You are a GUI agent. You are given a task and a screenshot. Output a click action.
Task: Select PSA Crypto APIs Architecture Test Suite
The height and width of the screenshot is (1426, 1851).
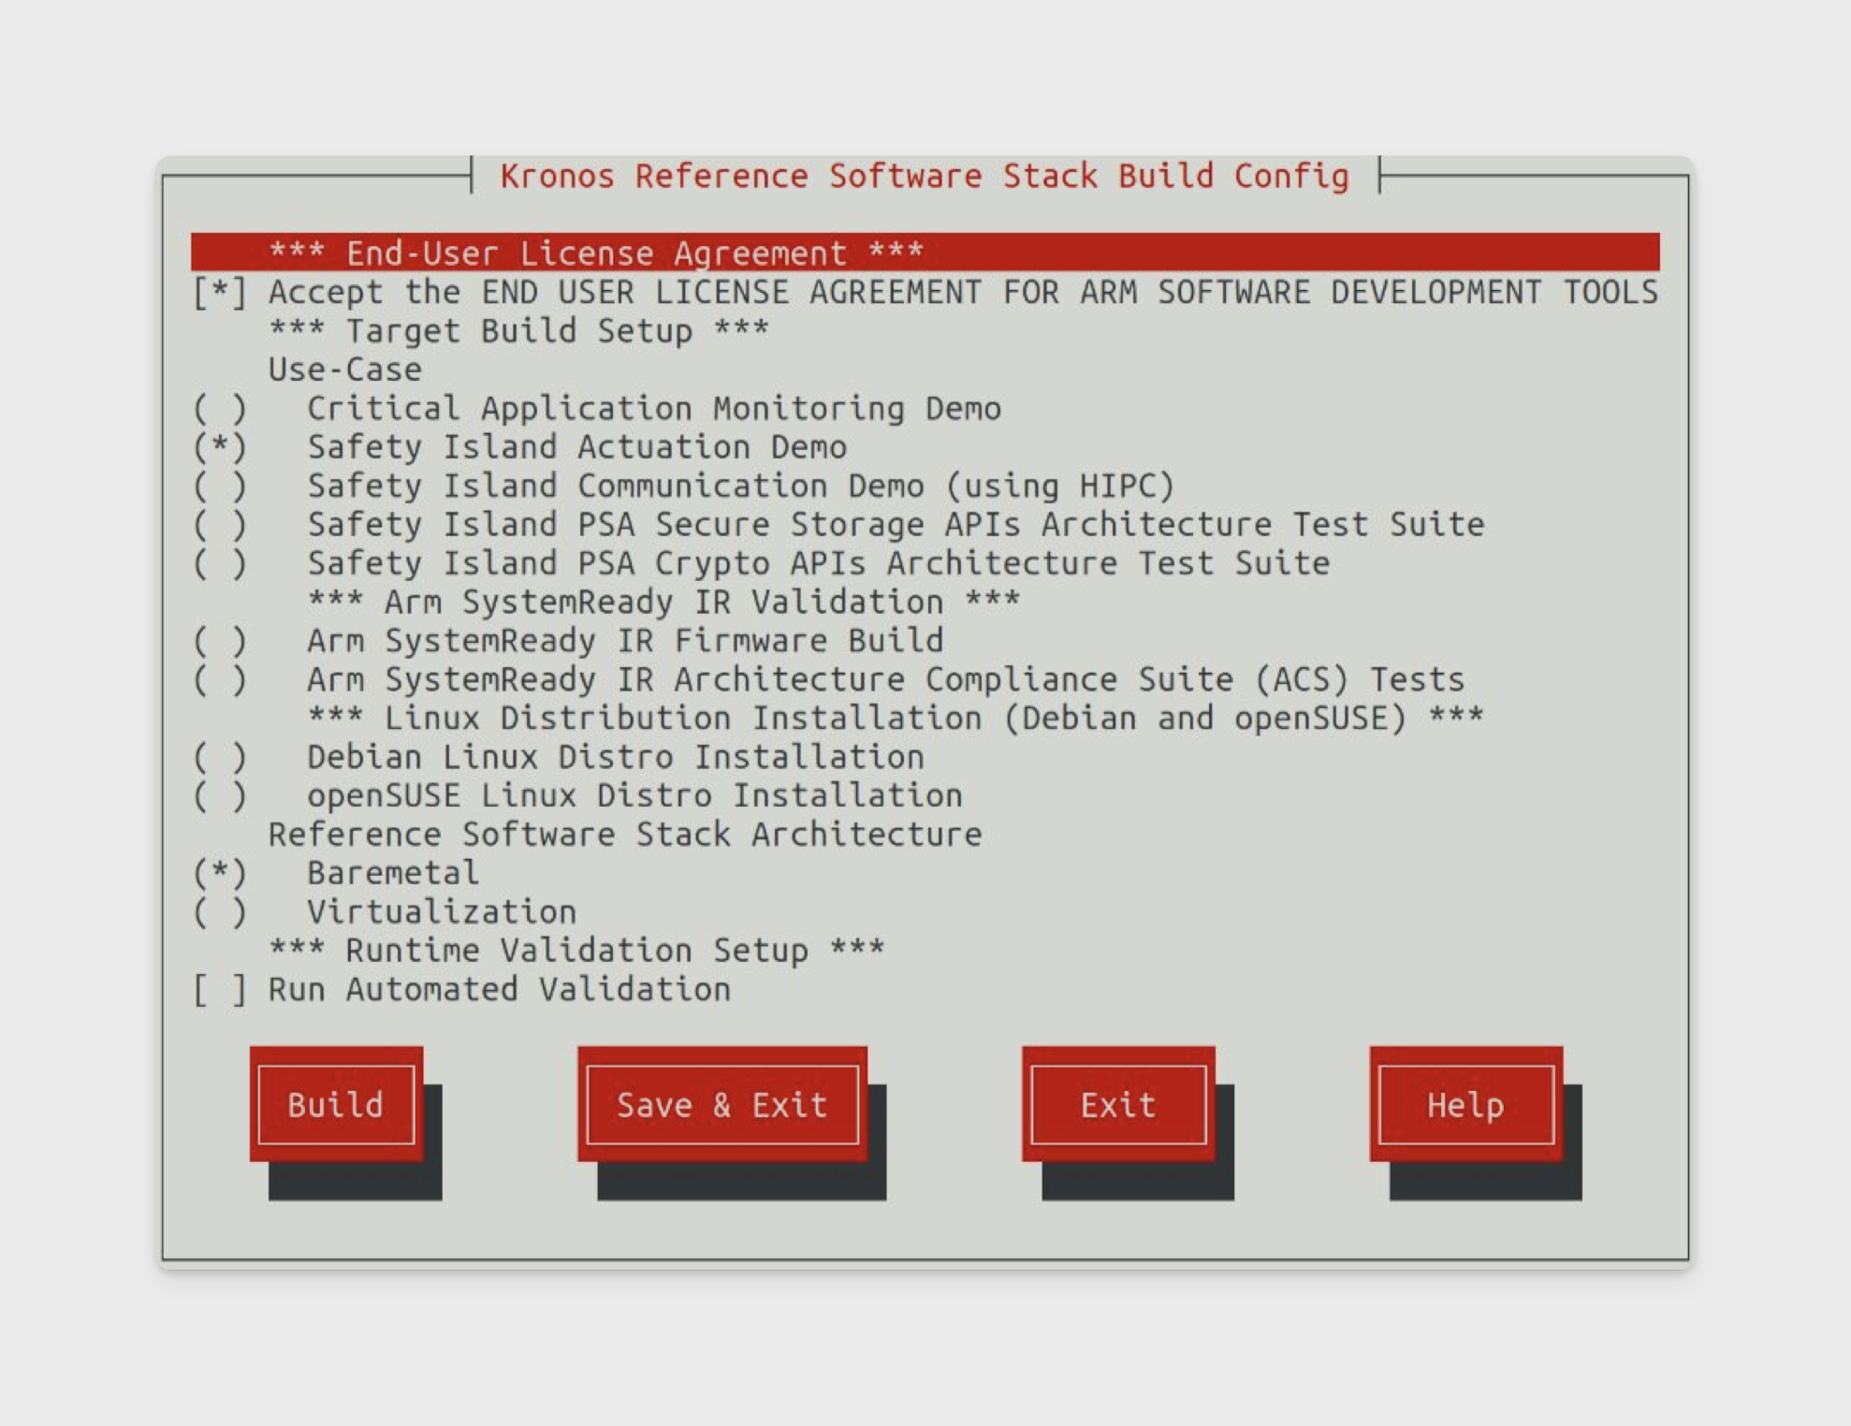coord(220,563)
